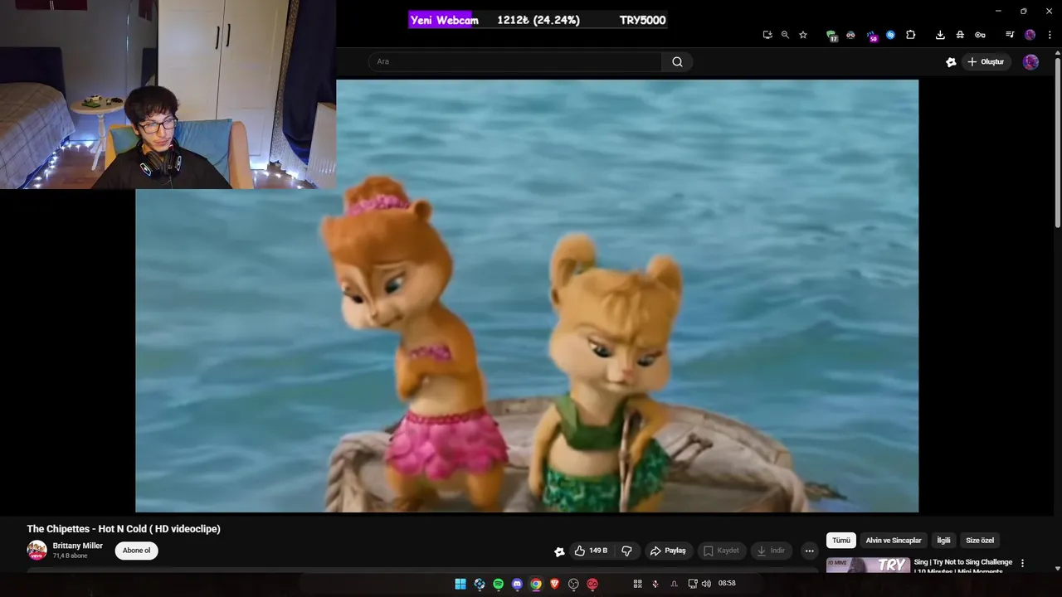Screen dimensions: 1062x597
Task: Open the Chrome profile avatar in toolbar
Action: [x=1030, y=35]
